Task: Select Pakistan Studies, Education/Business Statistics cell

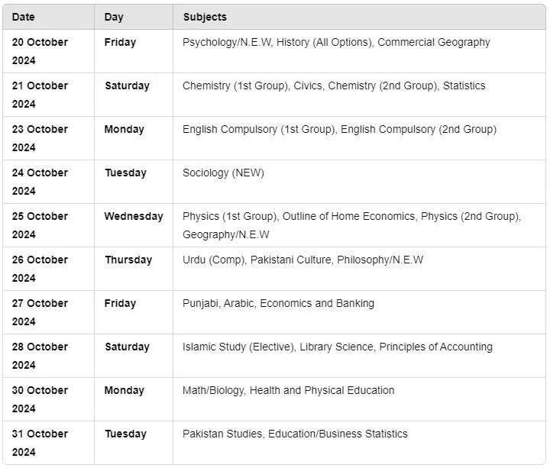Action: (359, 443)
